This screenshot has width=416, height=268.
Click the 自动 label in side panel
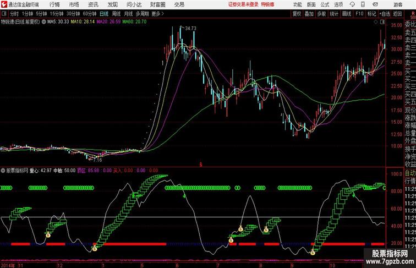point(410,173)
